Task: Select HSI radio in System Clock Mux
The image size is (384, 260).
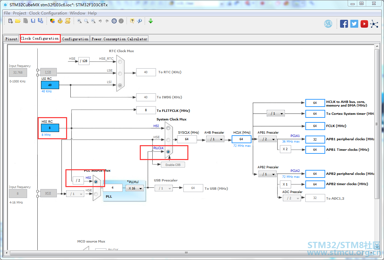Action: coord(168,128)
